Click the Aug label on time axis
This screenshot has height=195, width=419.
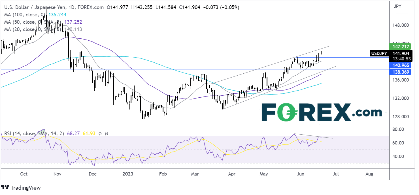pyautogui.click(x=369, y=174)
